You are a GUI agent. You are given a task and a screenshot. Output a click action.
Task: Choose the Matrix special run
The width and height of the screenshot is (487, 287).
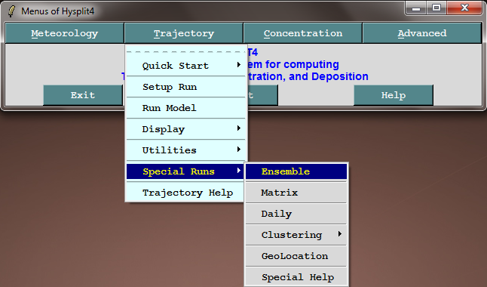296,193
